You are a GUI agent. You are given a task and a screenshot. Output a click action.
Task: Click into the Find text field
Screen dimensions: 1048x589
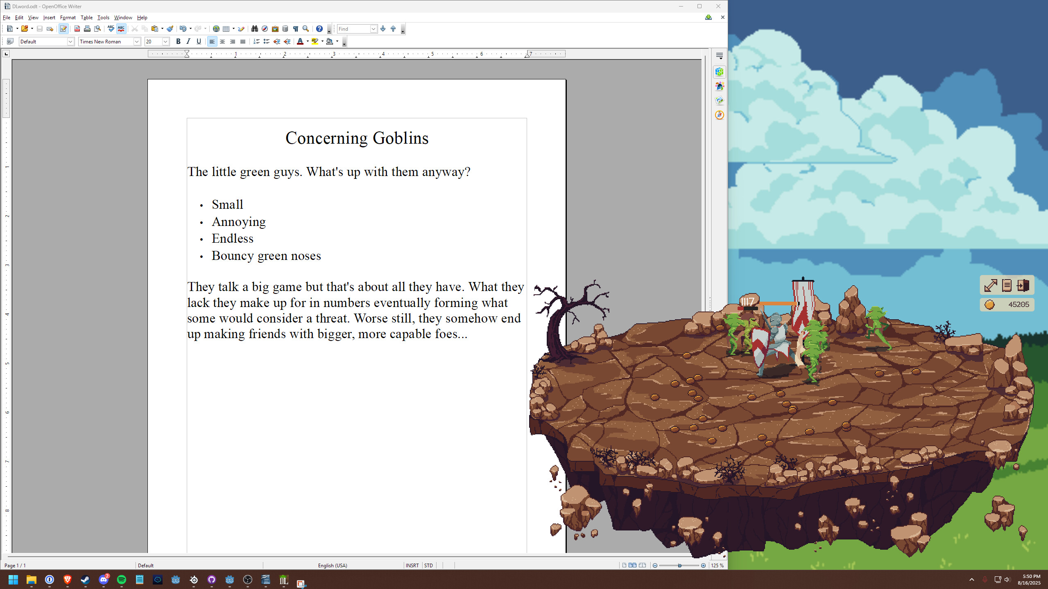[x=353, y=29]
